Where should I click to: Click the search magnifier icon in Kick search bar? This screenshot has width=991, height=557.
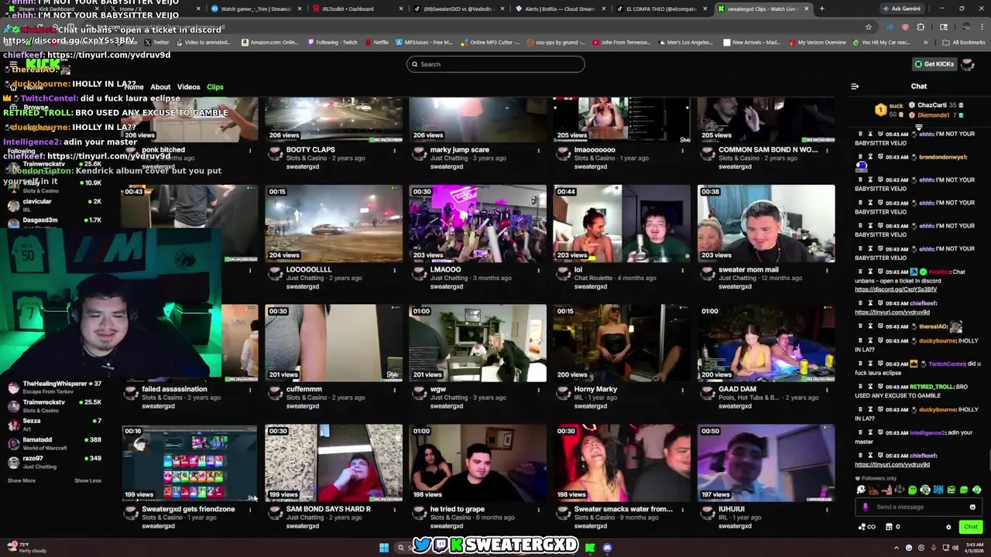(415, 64)
